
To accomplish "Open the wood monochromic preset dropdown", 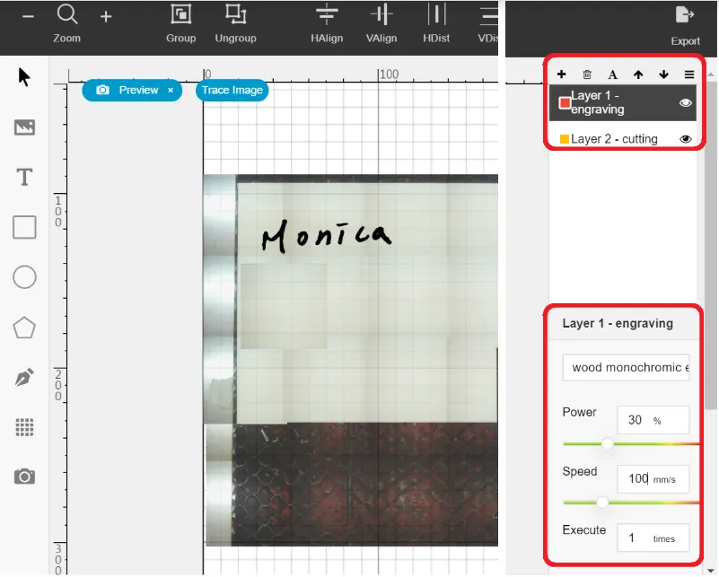I will coord(626,368).
